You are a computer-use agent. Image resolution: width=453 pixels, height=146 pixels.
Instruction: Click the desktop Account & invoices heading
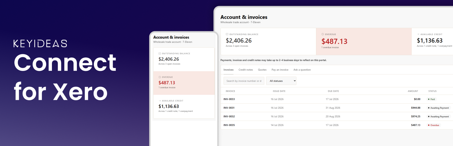click(x=244, y=17)
